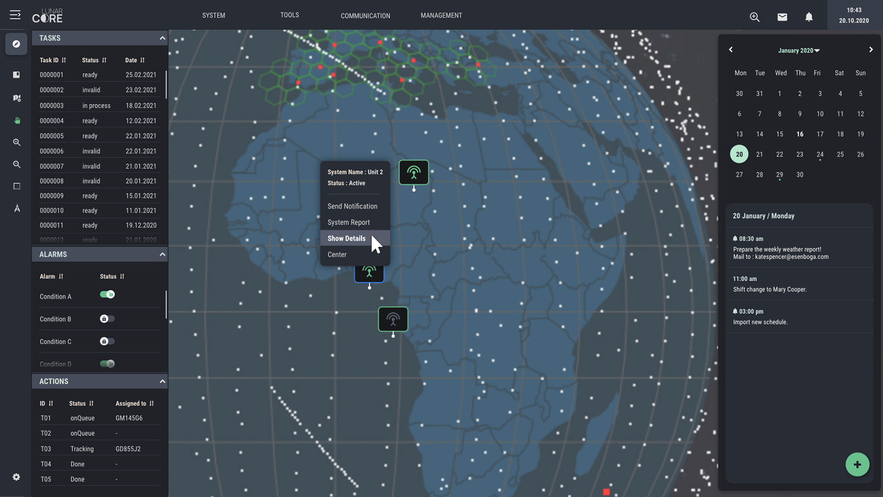Select calendar day 16
This screenshot has width=883, height=497.
coord(800,134)
